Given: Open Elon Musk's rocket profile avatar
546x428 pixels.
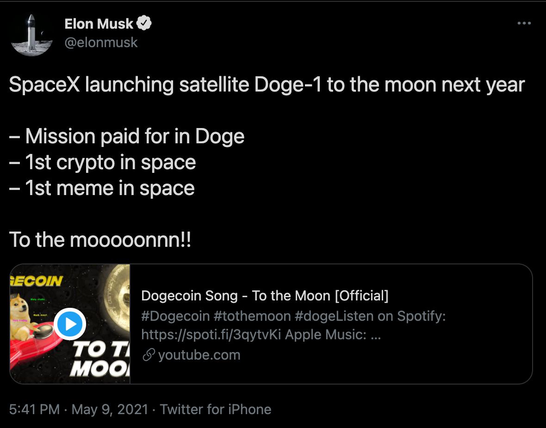Looking at the screenshot, I should [31, 34].
